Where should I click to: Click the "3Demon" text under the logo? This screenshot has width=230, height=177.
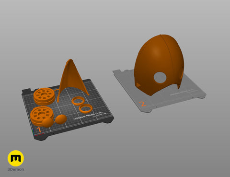pyautogui.click(x=16, y=169)
